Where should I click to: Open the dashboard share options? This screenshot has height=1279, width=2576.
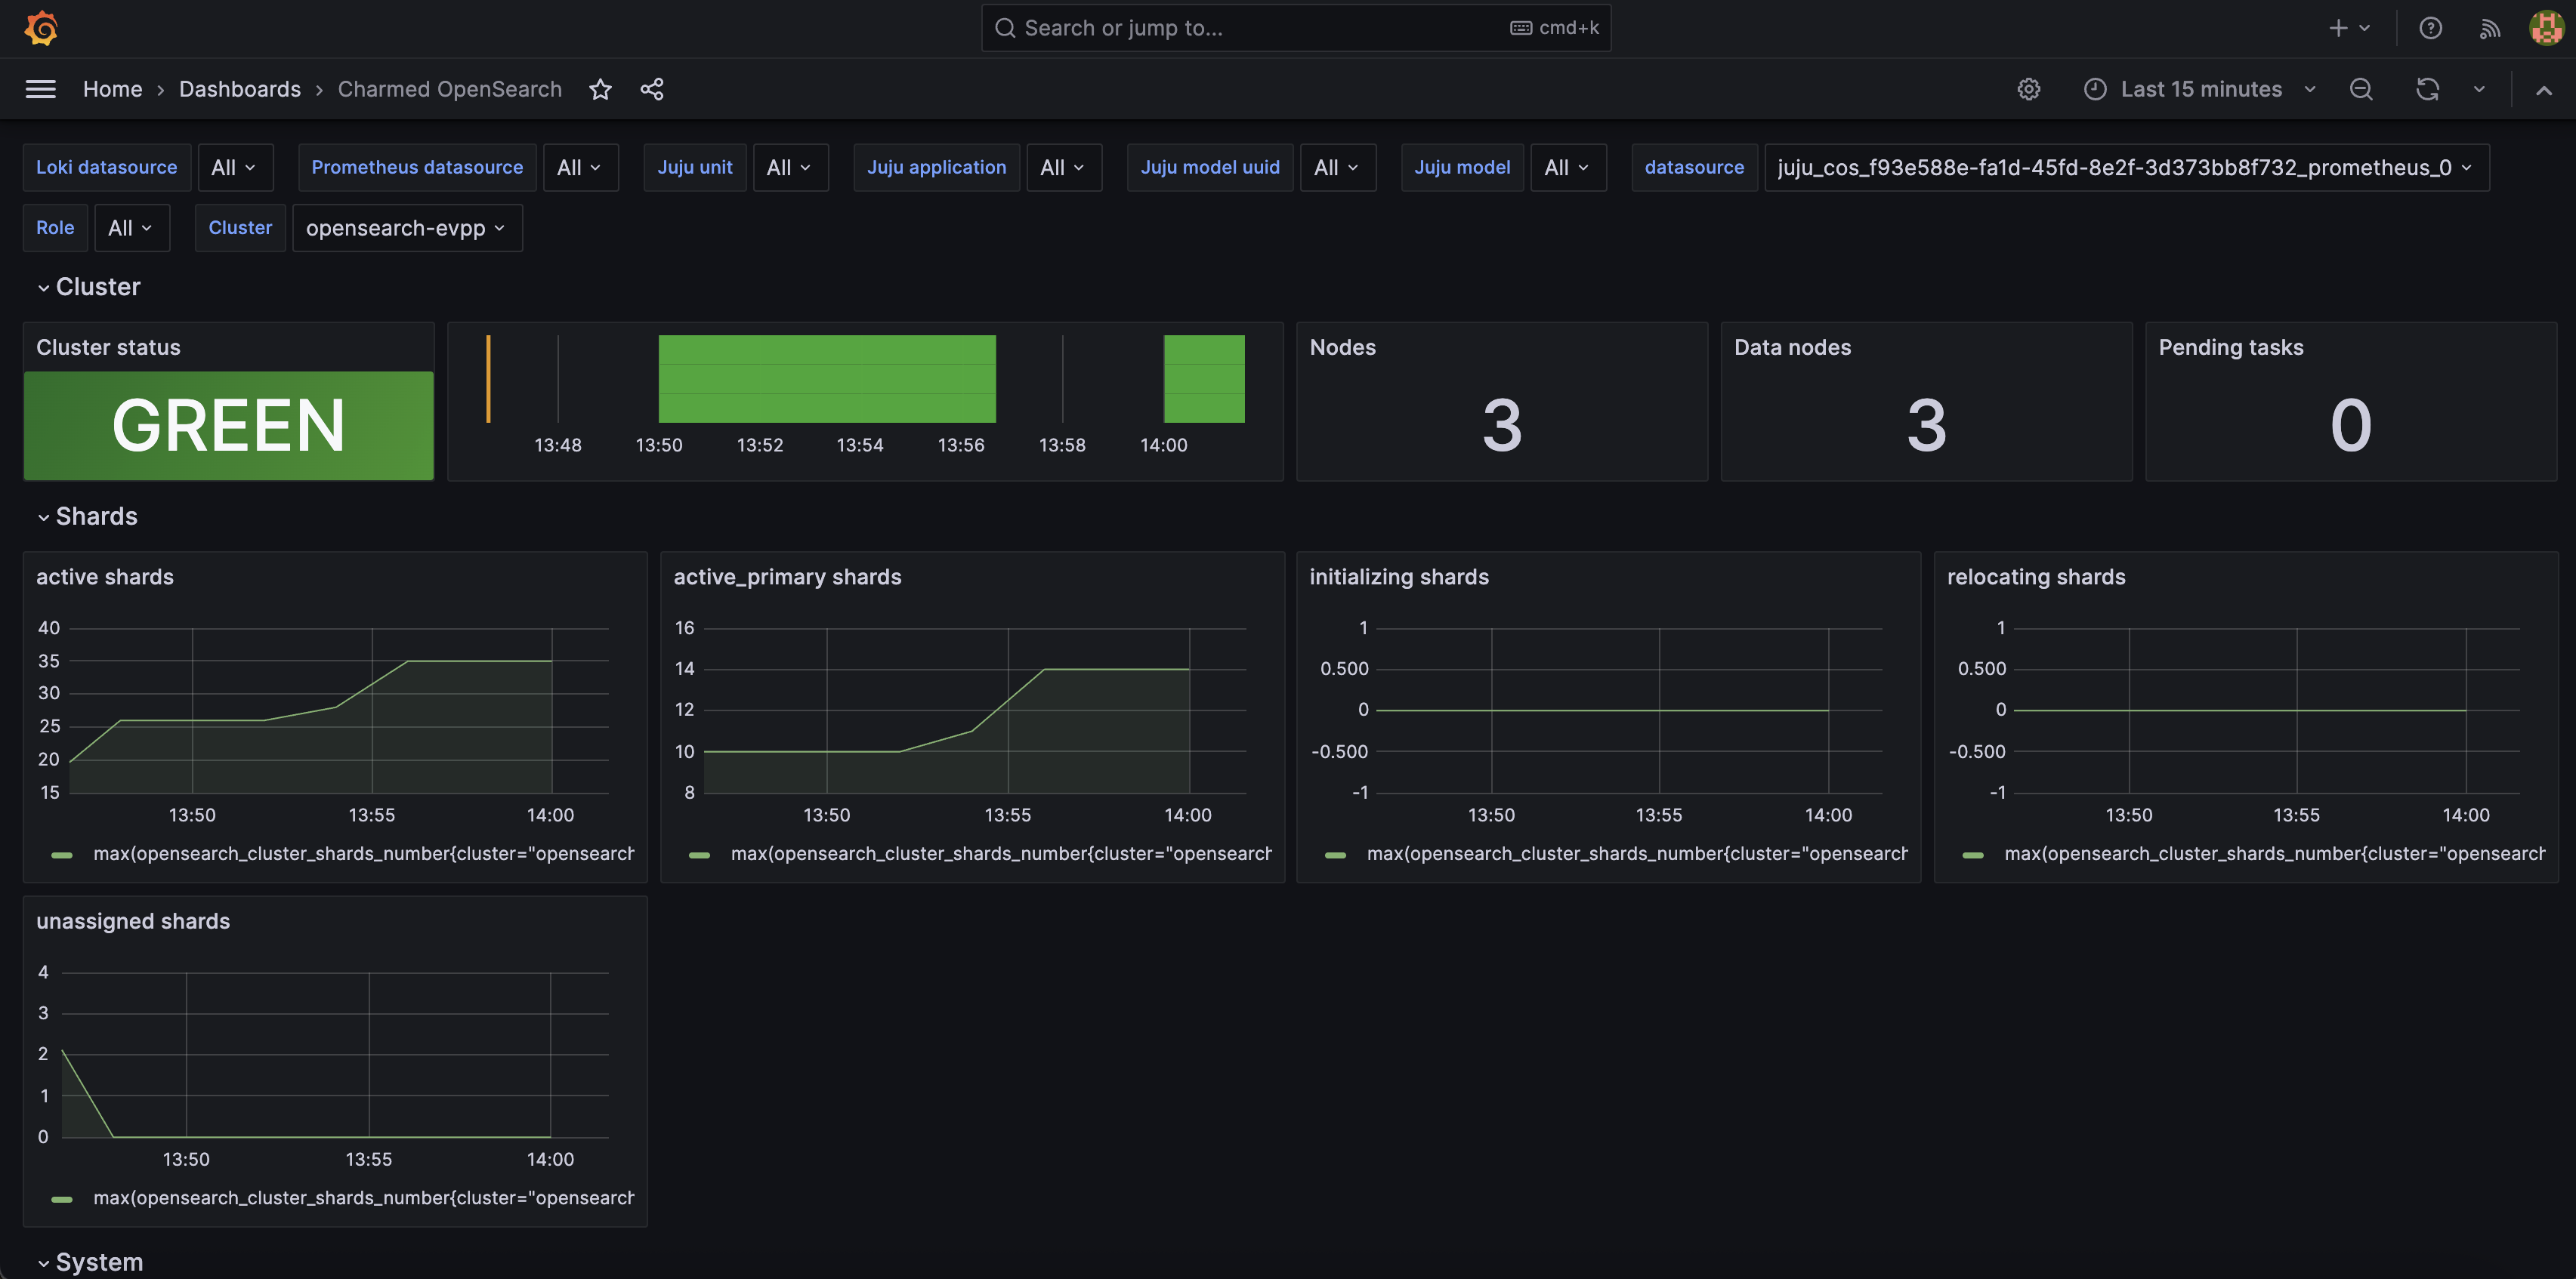pos(652,89)
